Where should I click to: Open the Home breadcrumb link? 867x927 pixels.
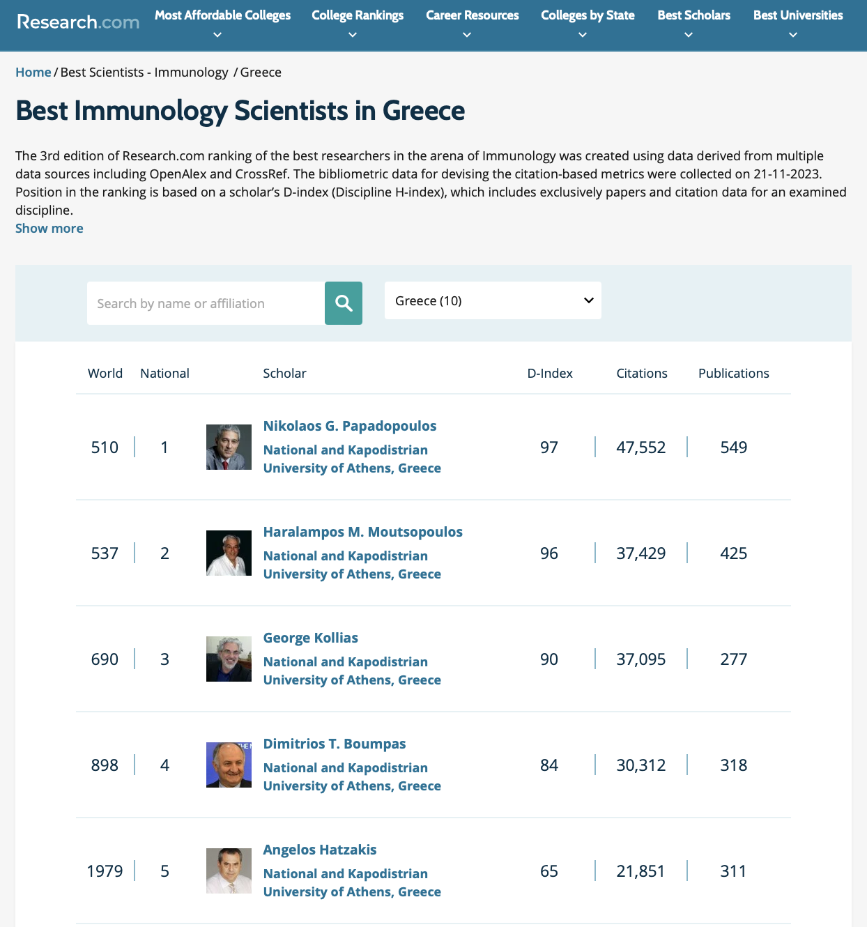point(33,72)
